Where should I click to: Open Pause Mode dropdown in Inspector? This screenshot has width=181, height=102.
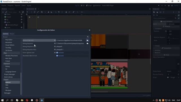point(173,71)
